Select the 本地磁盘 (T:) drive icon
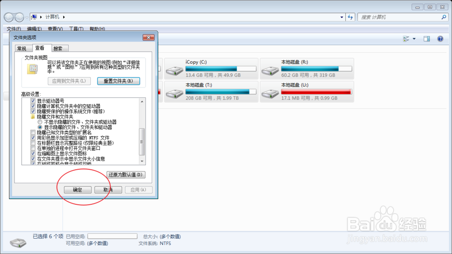 pos(174,93)
